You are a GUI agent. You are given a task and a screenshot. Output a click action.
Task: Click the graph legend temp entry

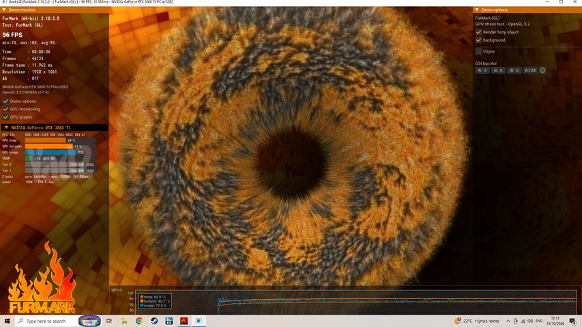click(x=153, y=297)
